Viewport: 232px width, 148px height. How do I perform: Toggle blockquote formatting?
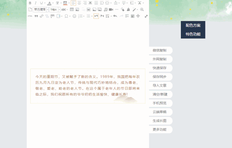[x=36, y=16]
